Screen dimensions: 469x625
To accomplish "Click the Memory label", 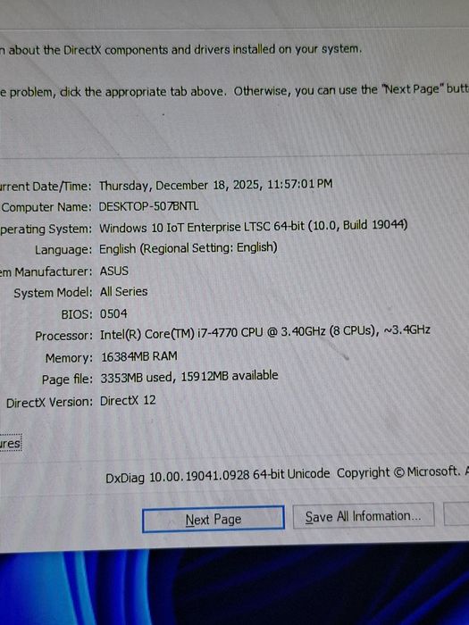I will [69, 358].
